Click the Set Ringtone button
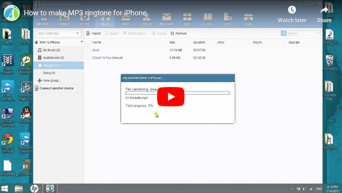Viewport: 342px width, 193px height. click(x=134, y=33)
